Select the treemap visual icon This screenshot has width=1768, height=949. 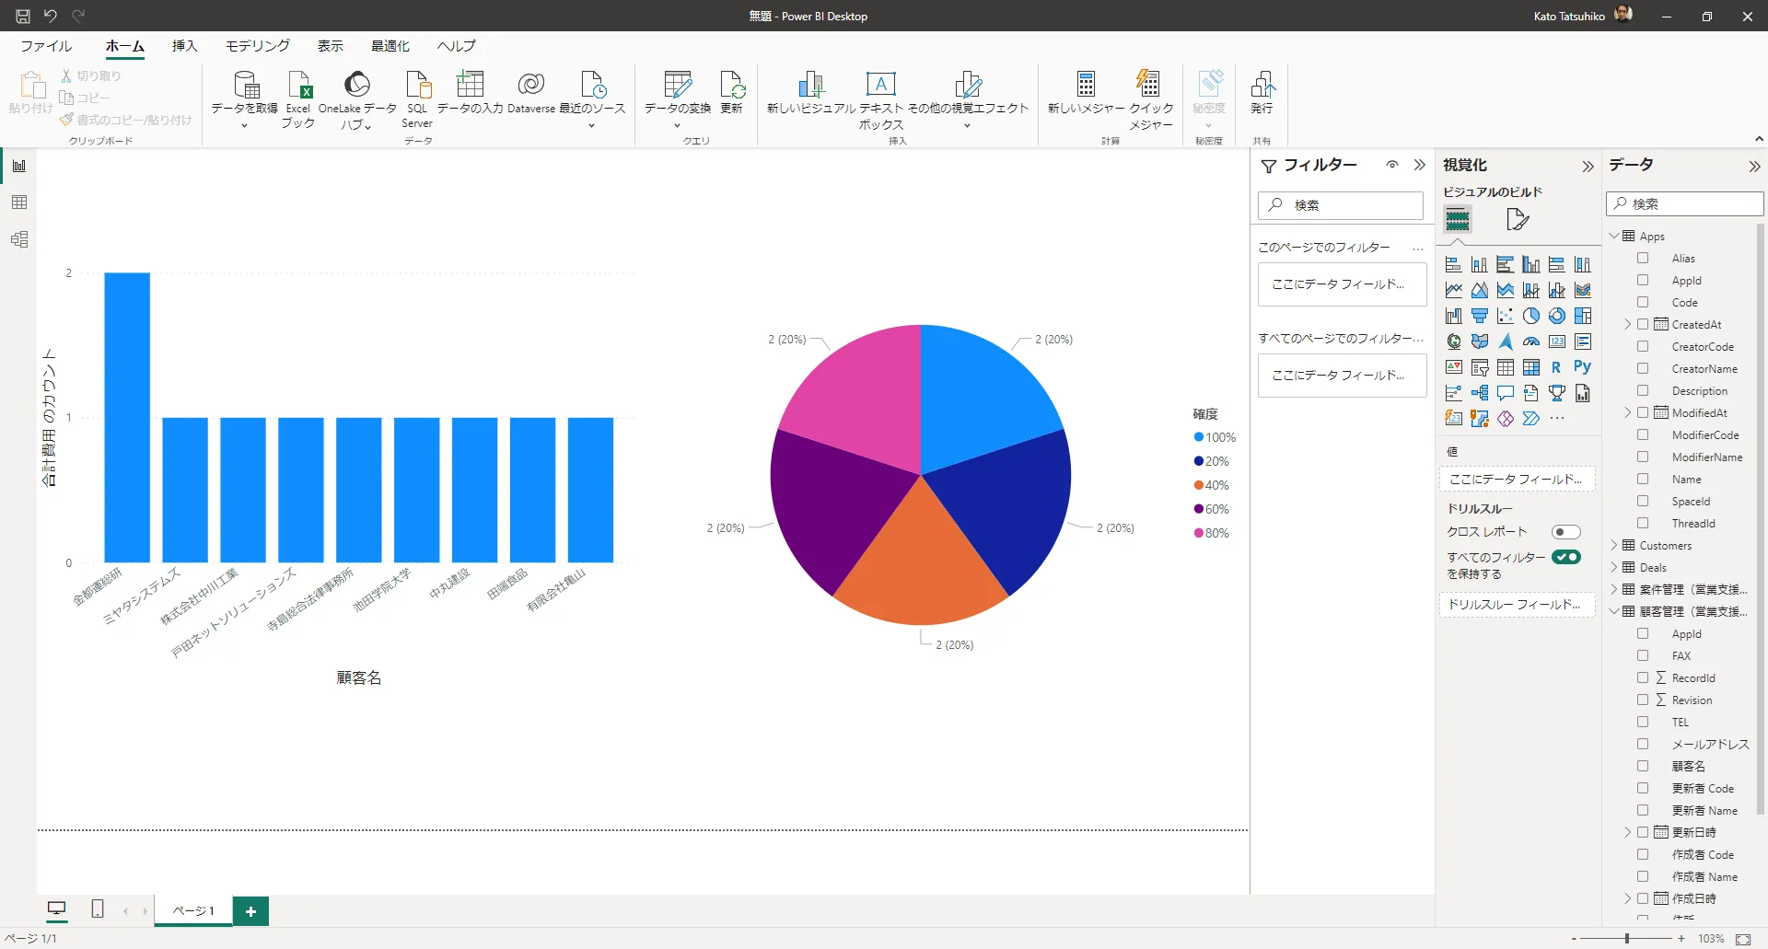1583,316
